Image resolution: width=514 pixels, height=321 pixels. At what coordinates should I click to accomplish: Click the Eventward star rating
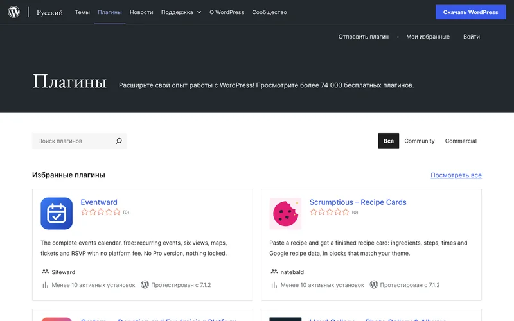pyautogui.click(x=101, y=212)
